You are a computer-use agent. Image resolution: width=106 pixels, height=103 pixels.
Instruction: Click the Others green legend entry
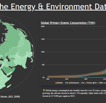point(100,83)
